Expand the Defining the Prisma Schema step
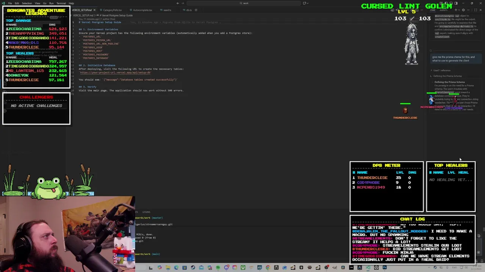Viewport: 485px width, 272px height. [x=447, y=76]
